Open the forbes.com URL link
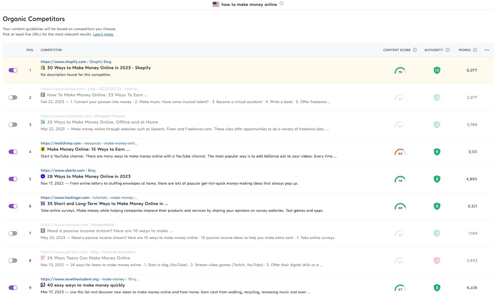Screen dimensions: 495x296 [x=90, y=89]
